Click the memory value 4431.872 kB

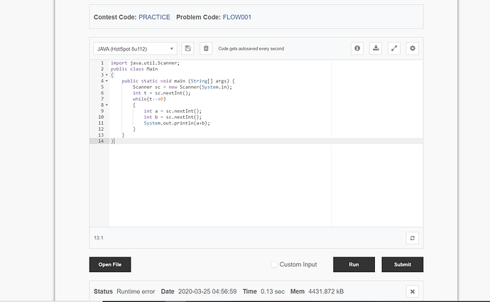(x=326, y=291)
